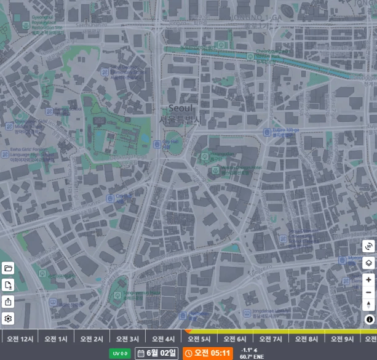The width and height of the screenshot is (377, 360).
Task: Open the folder icon on left toolbar
Action: pyautogui.click(x=8, y=268)
